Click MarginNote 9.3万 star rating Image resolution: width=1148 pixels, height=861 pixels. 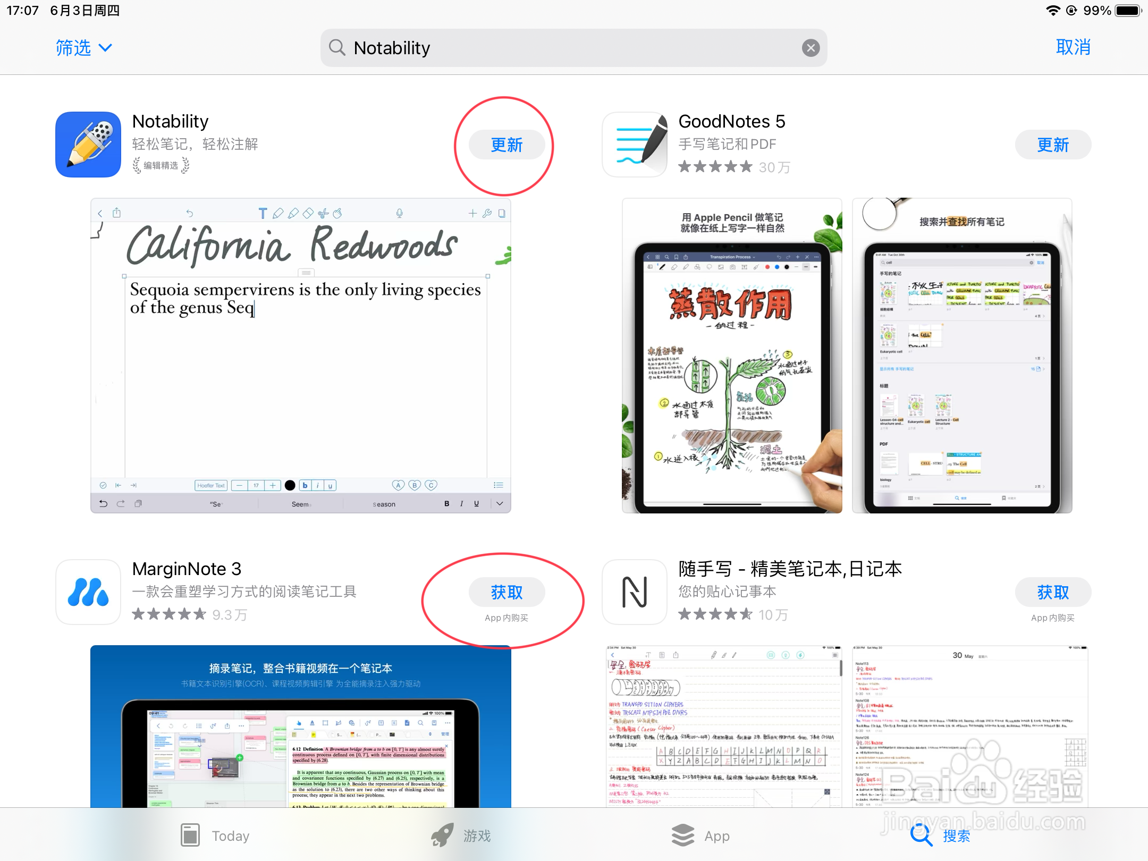pos(190,614)
